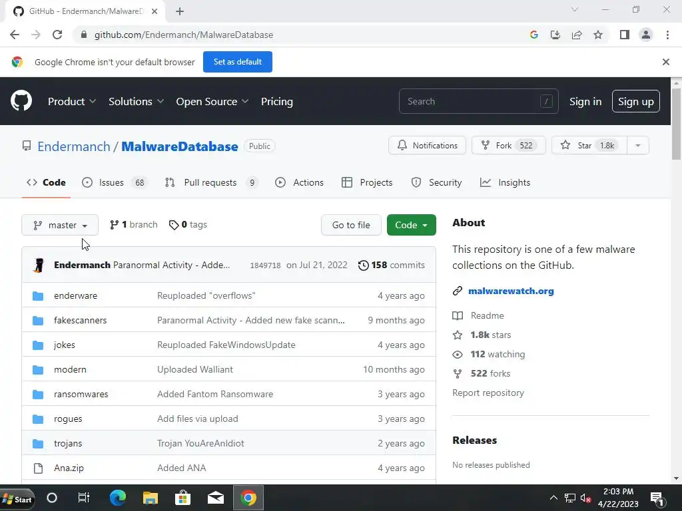Click the branch icon next to 1 branch

click(114, 225)
